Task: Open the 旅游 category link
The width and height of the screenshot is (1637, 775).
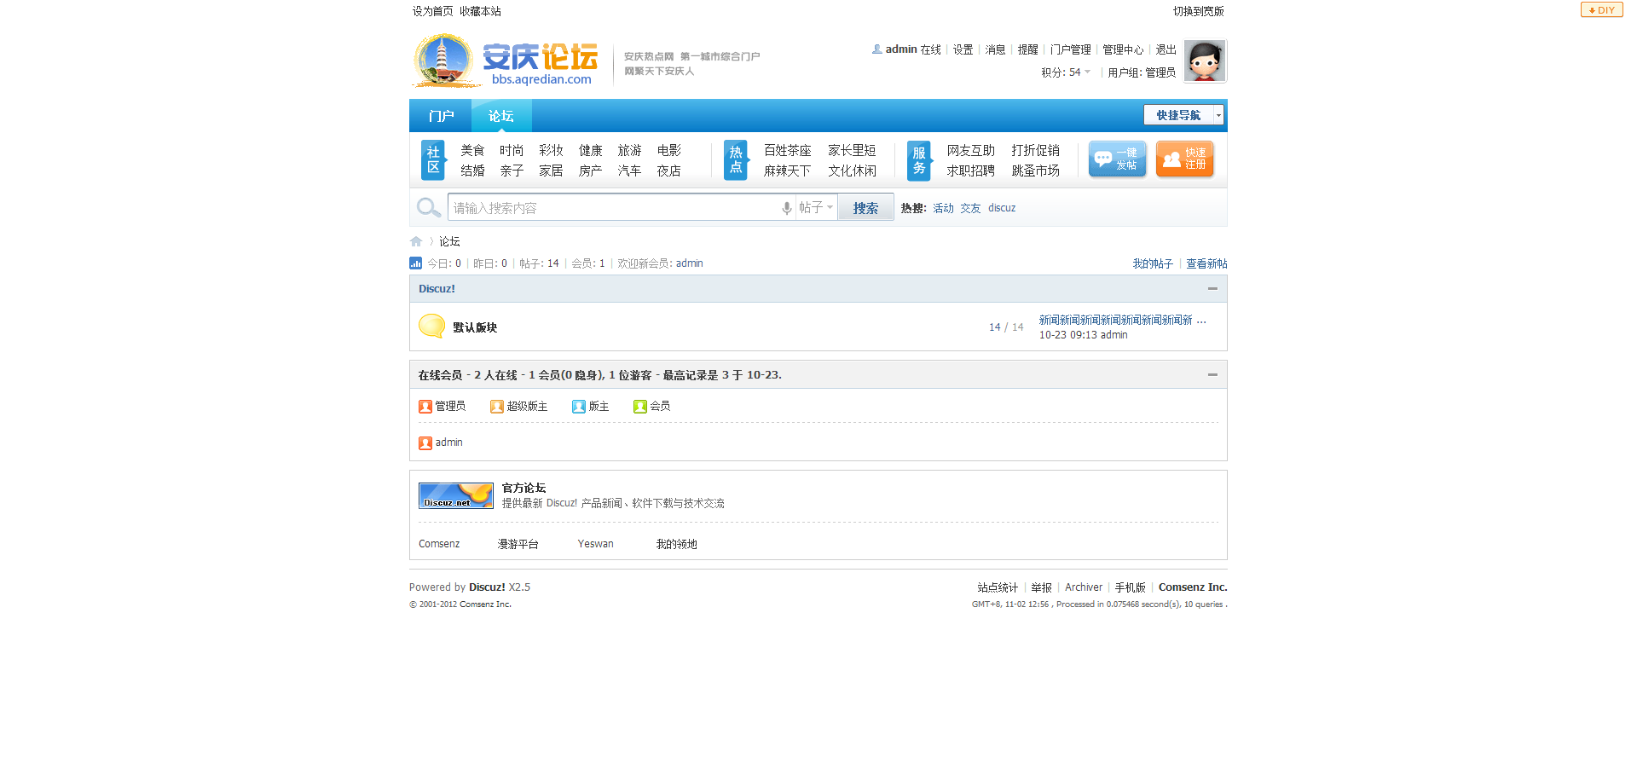Action: coord(629,150)
